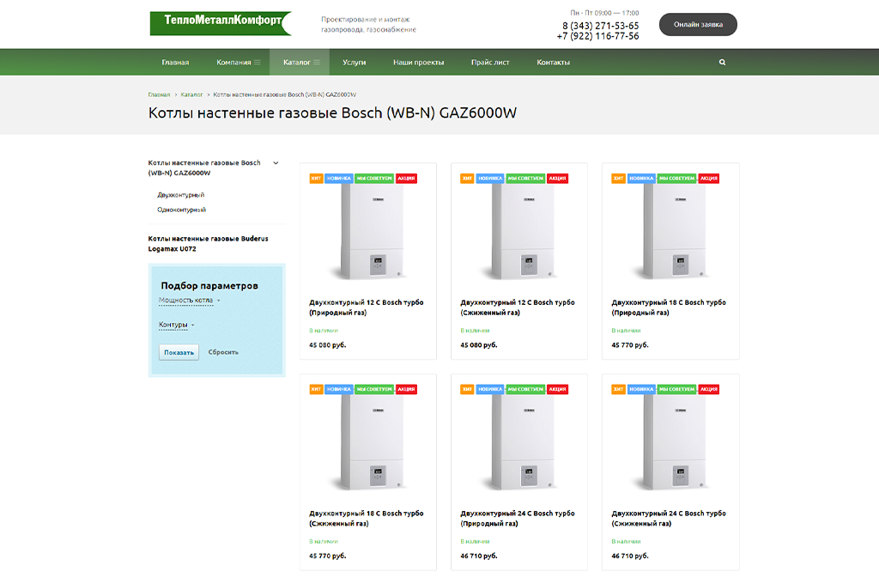Select Двухконтурный sidebar subcategory
Image resolution: width=879 pixels, height=584 pixels.
point(180,195)
